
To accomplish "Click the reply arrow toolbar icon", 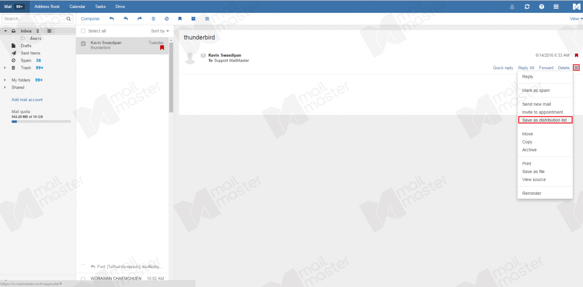I will coord(111,19).
